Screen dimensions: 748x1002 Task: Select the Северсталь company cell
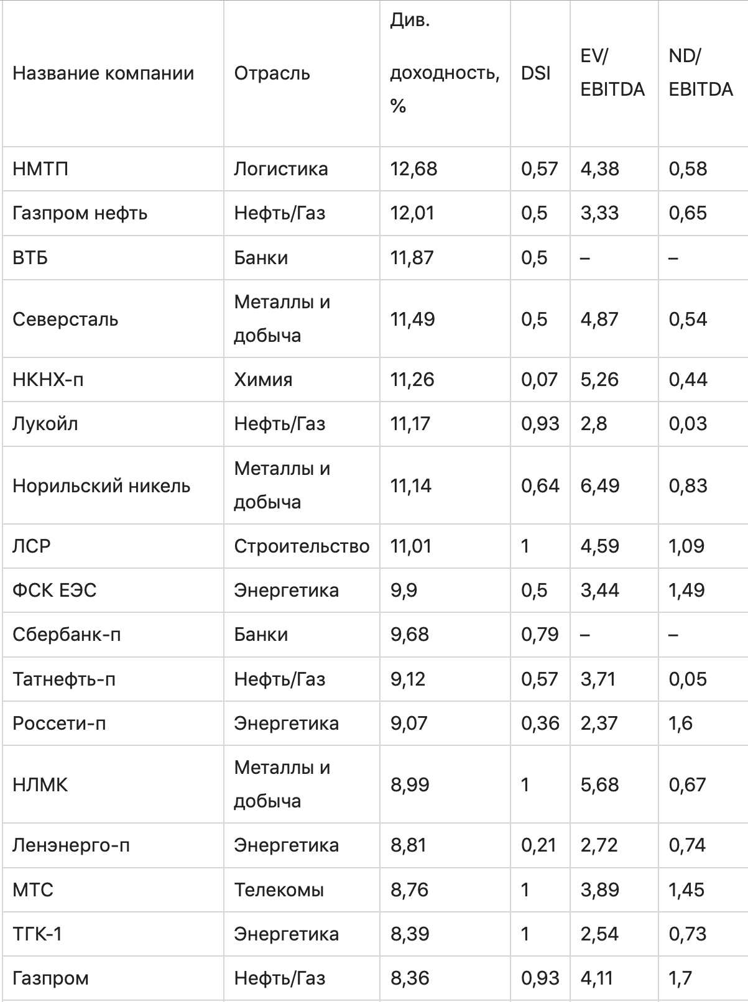click(65, 319)
